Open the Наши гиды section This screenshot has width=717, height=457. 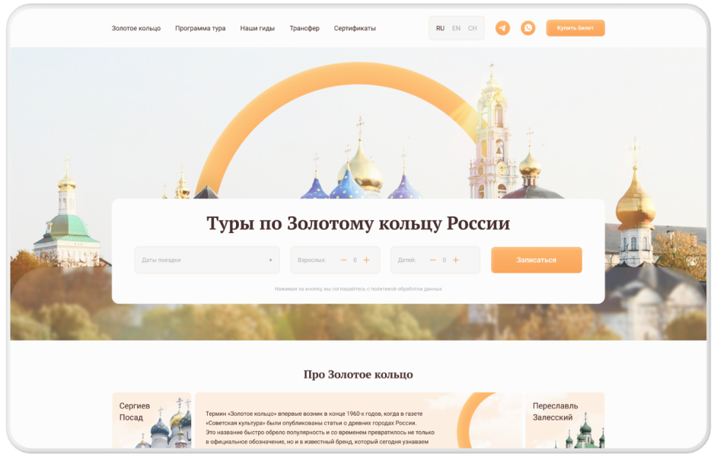point(257,28)
